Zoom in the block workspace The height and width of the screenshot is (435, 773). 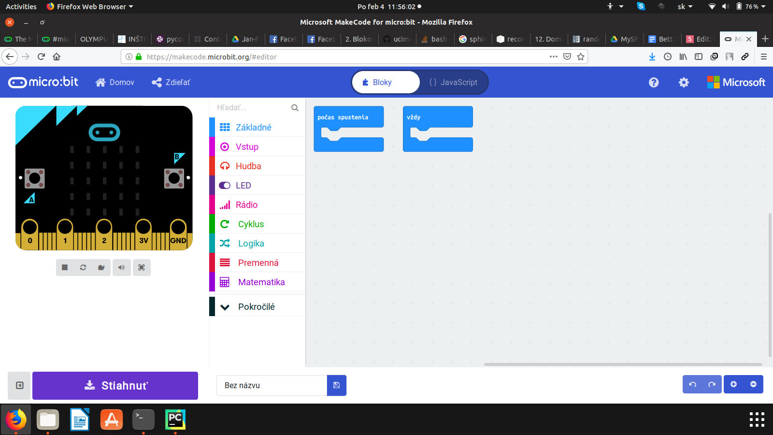(733, 384)
